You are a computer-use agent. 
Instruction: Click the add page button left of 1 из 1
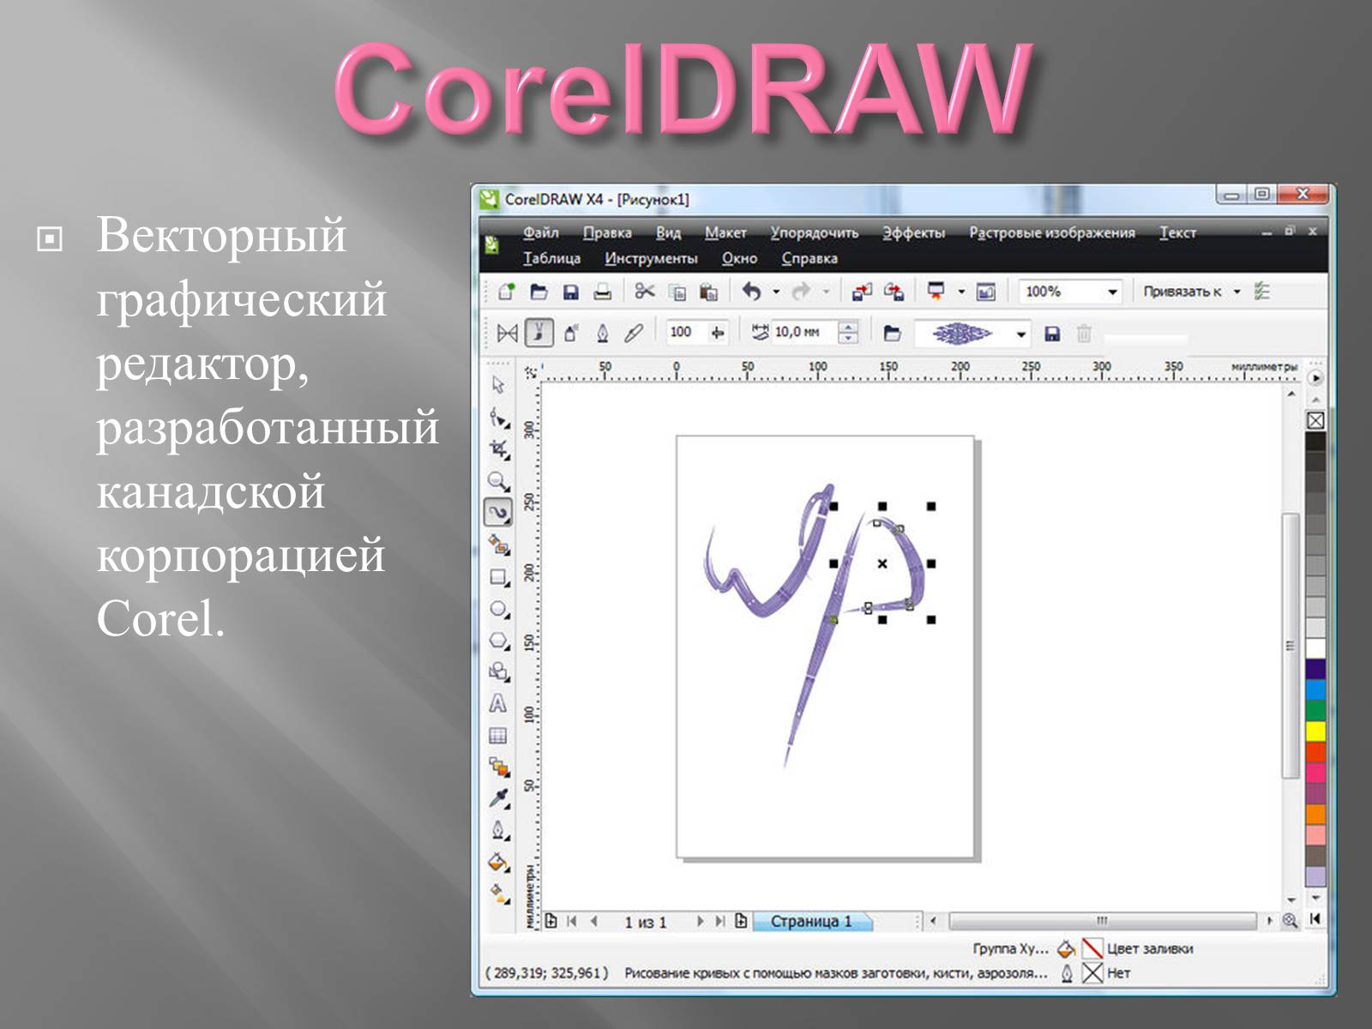[551, 922]
